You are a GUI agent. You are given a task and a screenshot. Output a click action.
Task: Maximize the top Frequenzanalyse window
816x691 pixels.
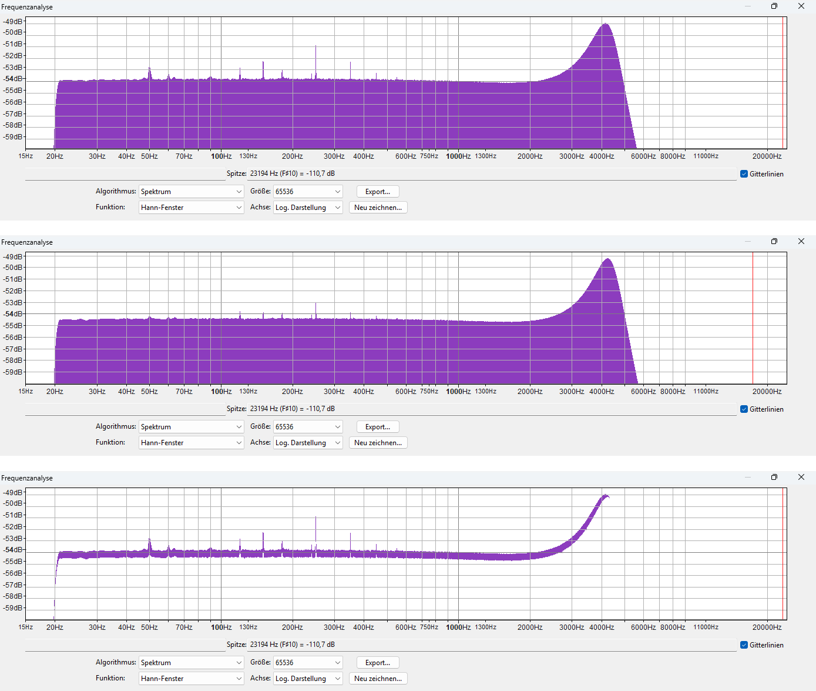774,6
